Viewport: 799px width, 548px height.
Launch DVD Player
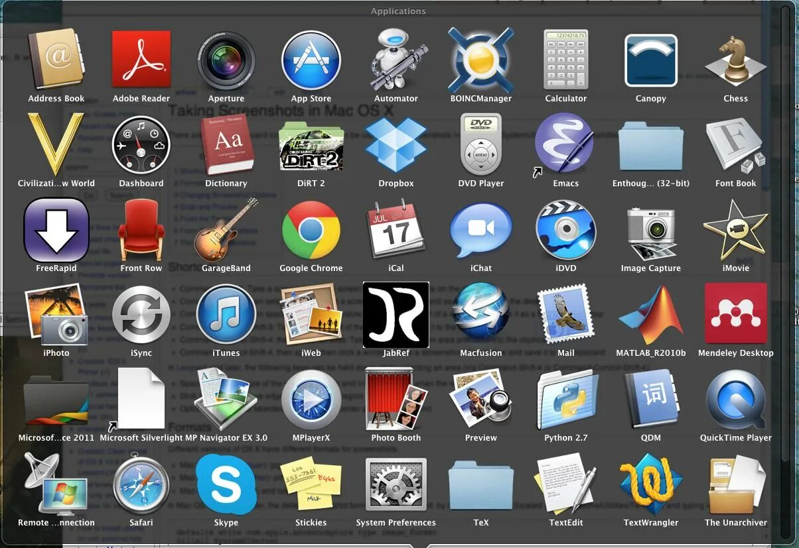point(481,144)
